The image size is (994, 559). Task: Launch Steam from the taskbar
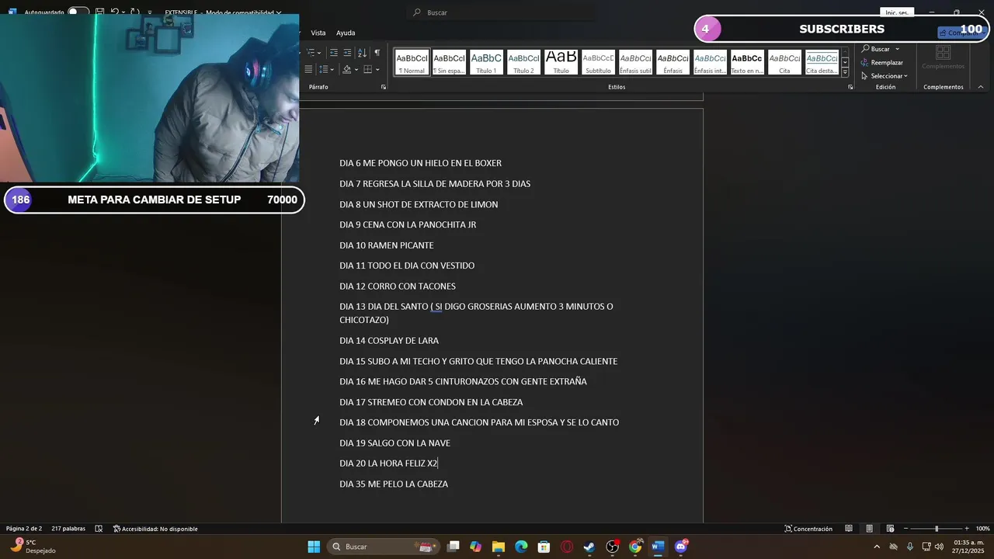pos(589,547)
